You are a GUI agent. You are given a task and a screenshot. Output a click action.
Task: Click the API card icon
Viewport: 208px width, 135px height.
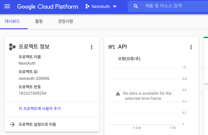coord(112,47)
